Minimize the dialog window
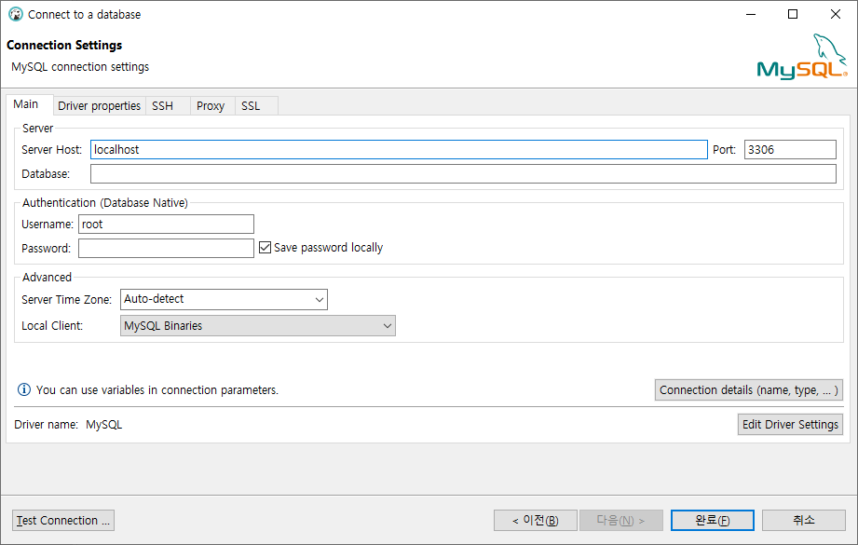This screenshot has height=545, width=858. (x=751, y=14)
